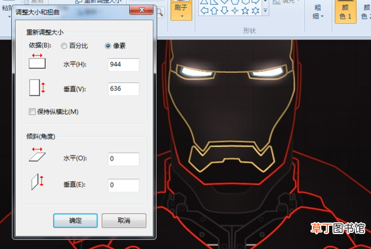
Task: Select the down arrow shape
Action: (224, 11)
